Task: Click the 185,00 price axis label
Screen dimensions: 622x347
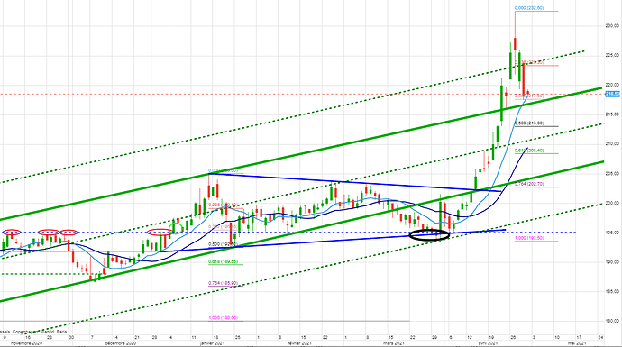Action: 612,291
